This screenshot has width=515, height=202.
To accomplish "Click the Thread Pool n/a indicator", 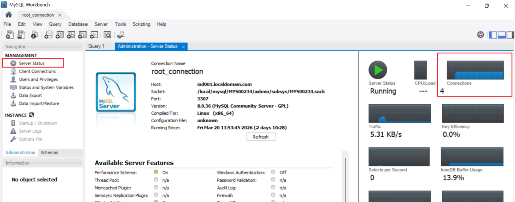I will (156, 180).
